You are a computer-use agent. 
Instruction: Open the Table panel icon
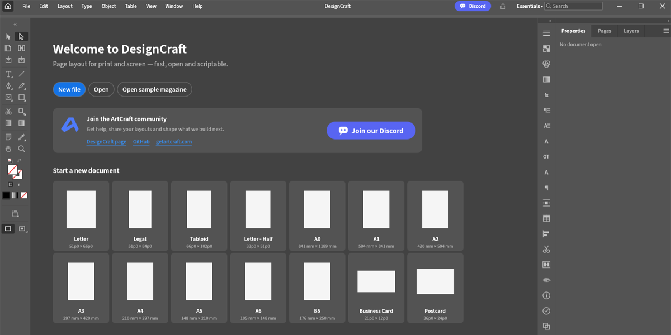tap(546, 218)
